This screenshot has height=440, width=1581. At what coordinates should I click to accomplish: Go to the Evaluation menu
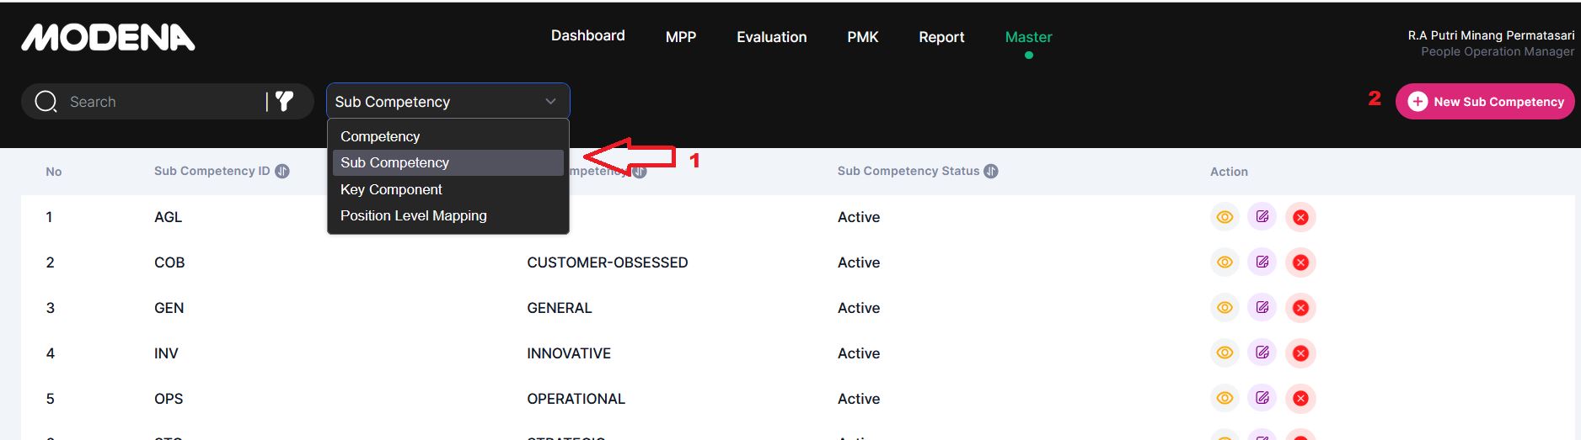coord(771,37)
